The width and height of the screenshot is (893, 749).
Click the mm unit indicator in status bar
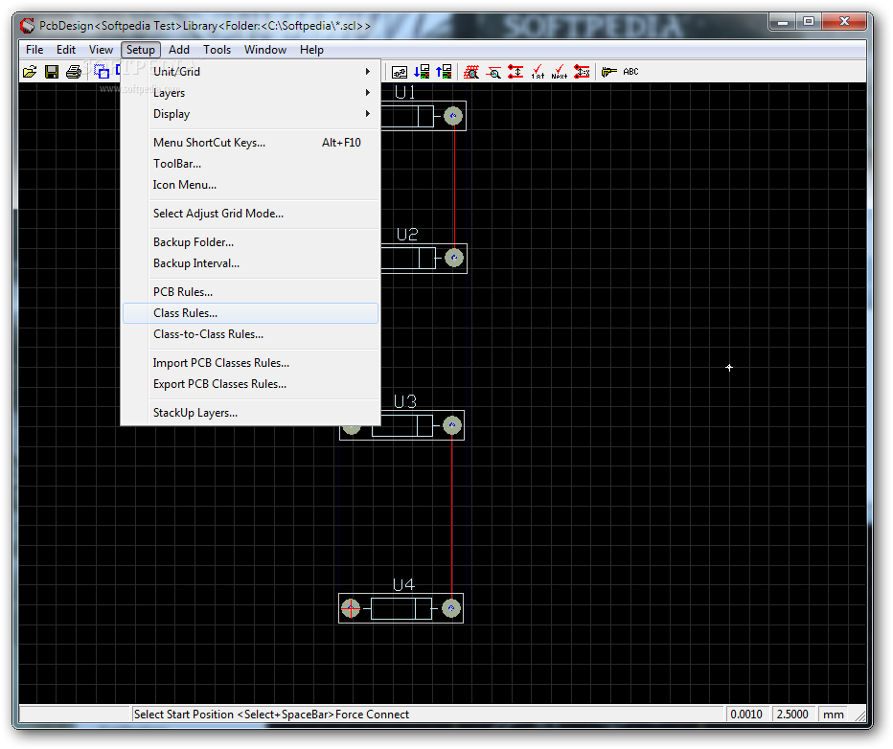coord(834,715)
